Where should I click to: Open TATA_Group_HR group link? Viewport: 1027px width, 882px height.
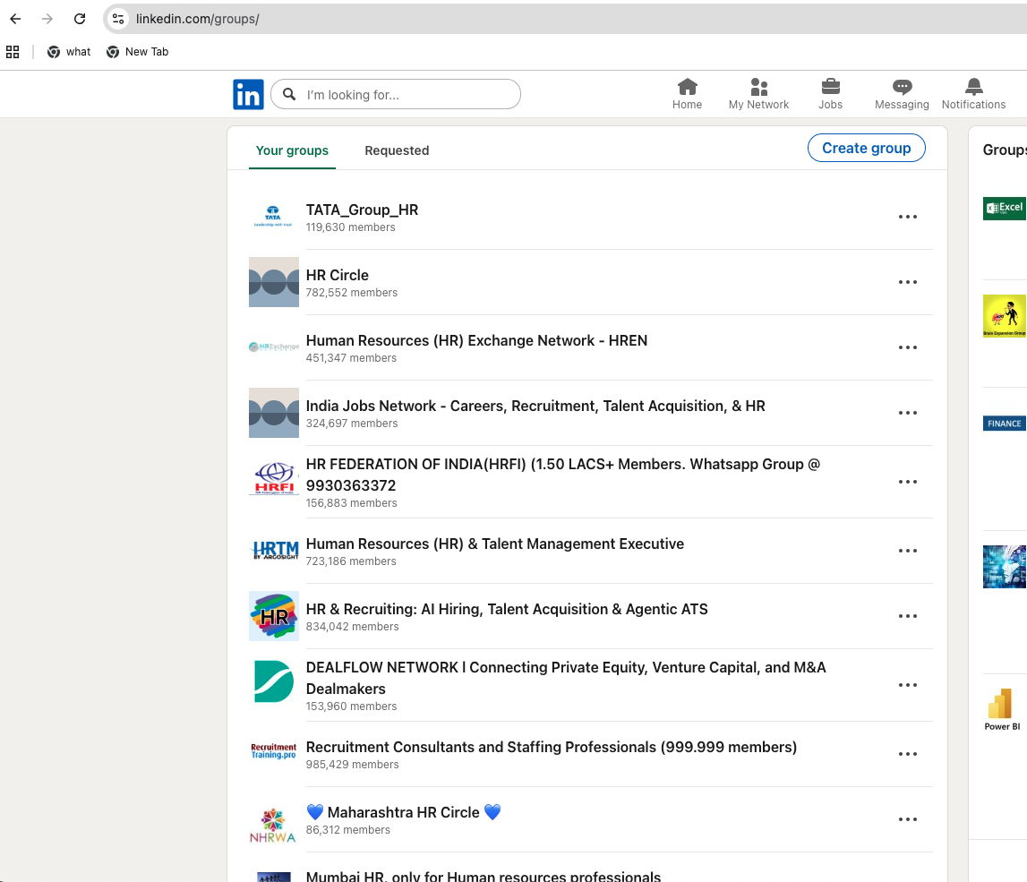coord(362,210)
